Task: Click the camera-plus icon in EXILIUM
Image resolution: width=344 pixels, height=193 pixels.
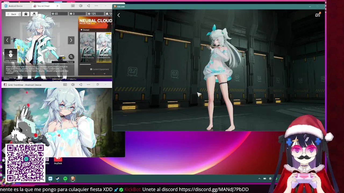Action: (318, 15)
